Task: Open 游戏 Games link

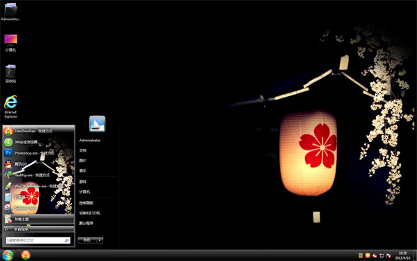Action: pos(83,182)
